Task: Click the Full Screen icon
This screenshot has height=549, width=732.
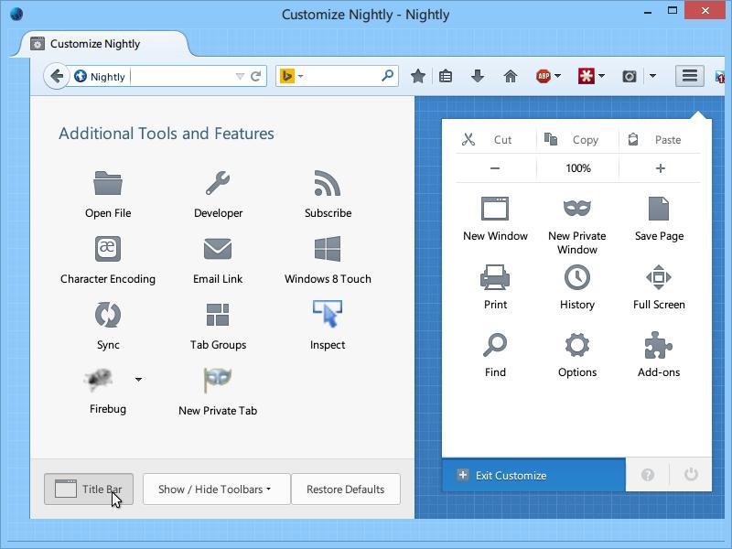Action: [658, 277]
